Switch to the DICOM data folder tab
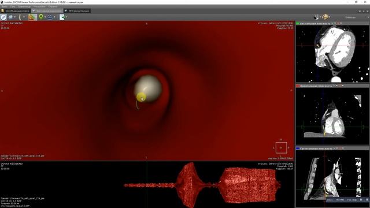 click(x=16, y=11)
